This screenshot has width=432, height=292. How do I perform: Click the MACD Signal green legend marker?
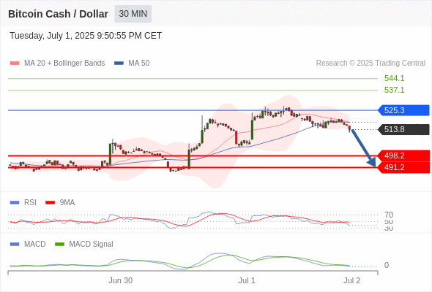click(59, 245)
